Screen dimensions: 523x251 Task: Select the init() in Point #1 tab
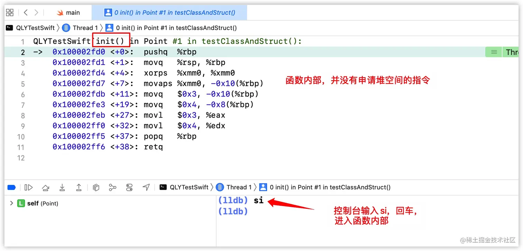[x=170, y=13]
